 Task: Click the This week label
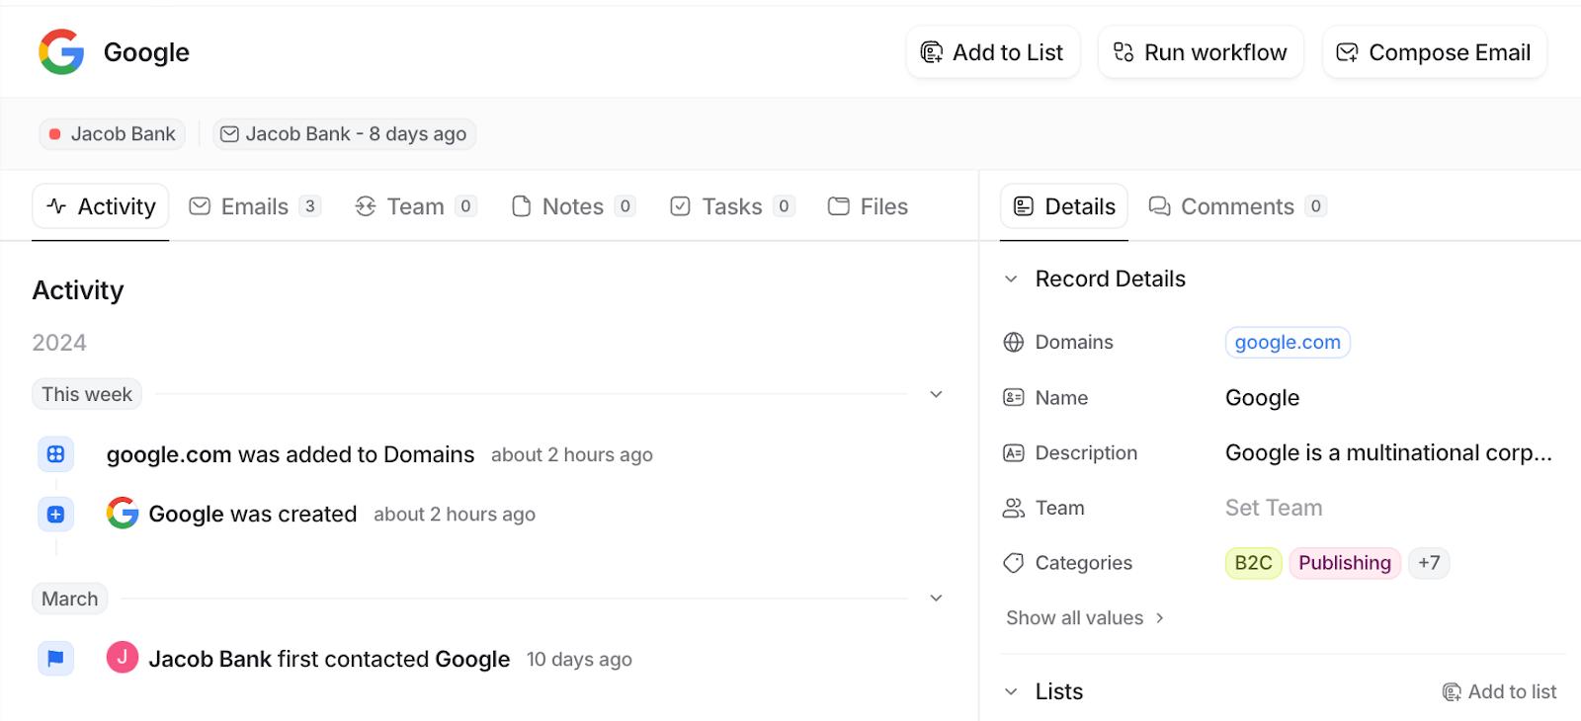pos(87,394)
